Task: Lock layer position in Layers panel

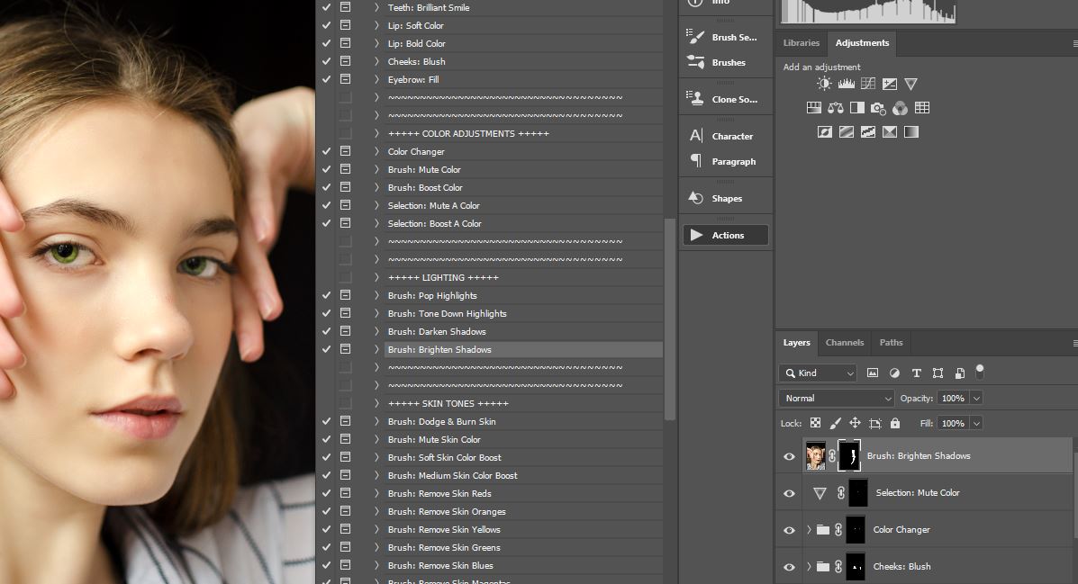Action: pos(855,423)
